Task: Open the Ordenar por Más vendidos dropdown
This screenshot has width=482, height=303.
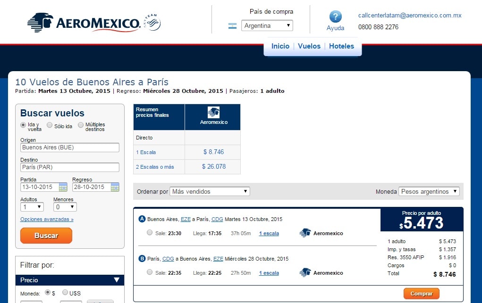Action: coord(210,191)
